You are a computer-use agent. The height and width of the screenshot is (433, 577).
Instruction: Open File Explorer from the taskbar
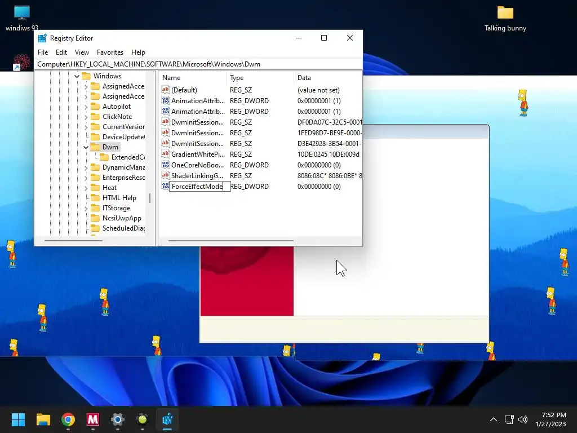click(43, 419)
